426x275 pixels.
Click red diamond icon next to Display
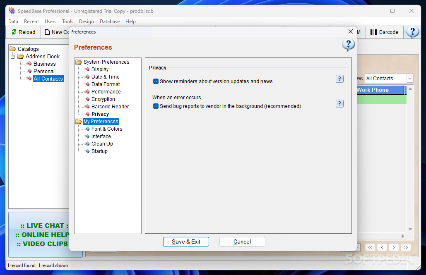(x=87, y=69)
